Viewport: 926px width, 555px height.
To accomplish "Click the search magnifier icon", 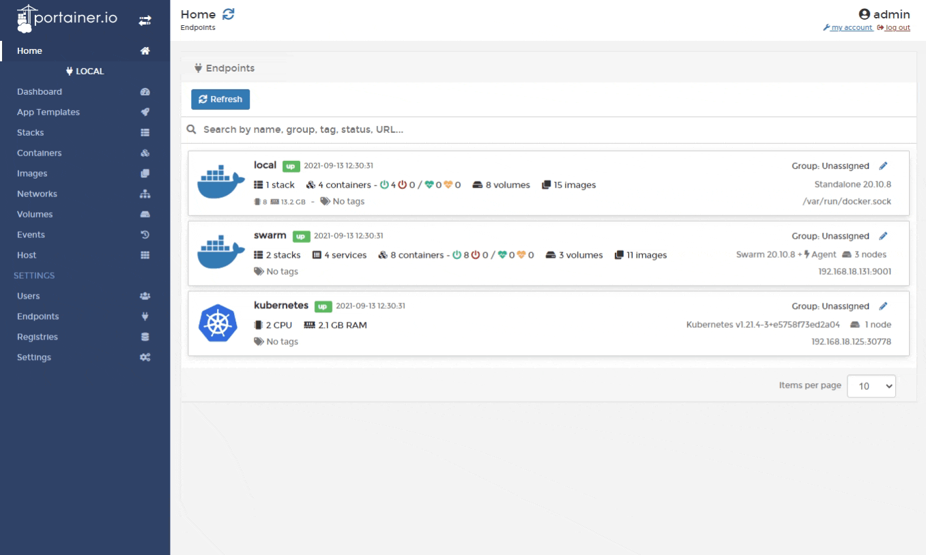I will tap(192, 130).
